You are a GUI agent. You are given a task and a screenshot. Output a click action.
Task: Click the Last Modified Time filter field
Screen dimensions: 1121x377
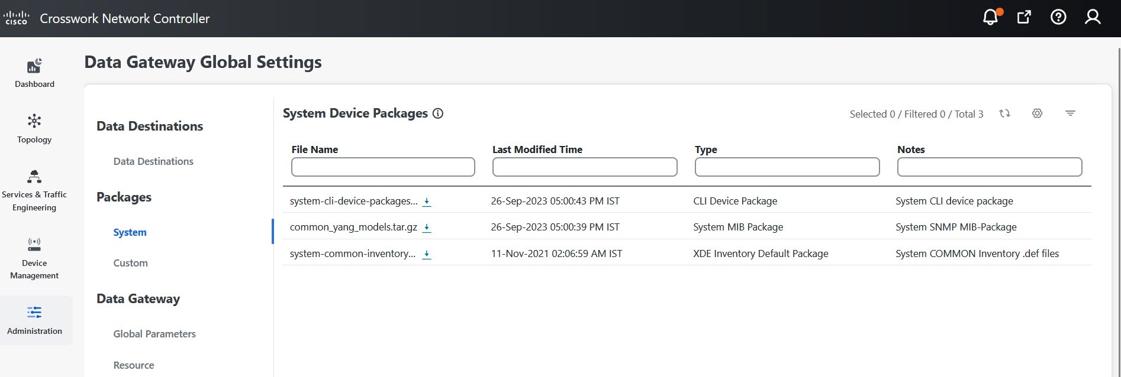click(x=585, y=167)
